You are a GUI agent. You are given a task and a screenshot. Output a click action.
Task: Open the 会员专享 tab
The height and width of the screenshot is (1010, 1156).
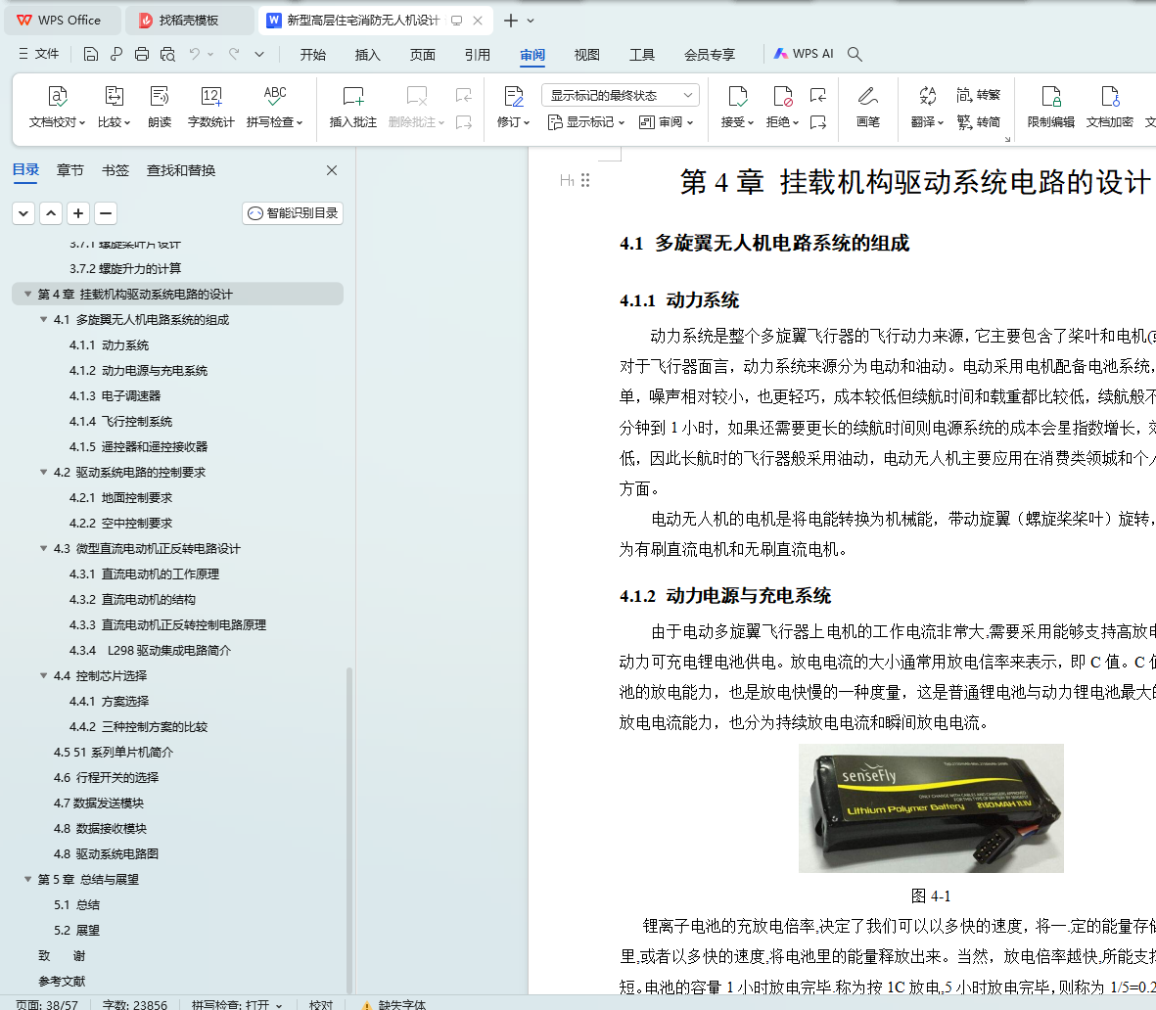pos(710,55)
